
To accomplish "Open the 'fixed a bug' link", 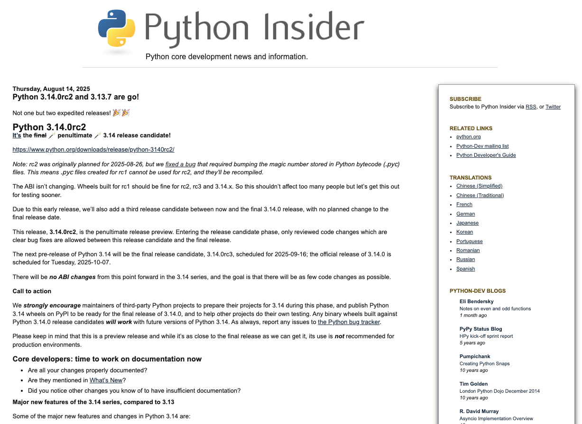I will (x=180, y=164).
